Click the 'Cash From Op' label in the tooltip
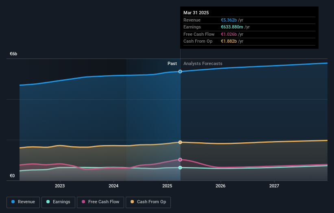The width and height of the screenshot is (334, 213). coord(198,41)
